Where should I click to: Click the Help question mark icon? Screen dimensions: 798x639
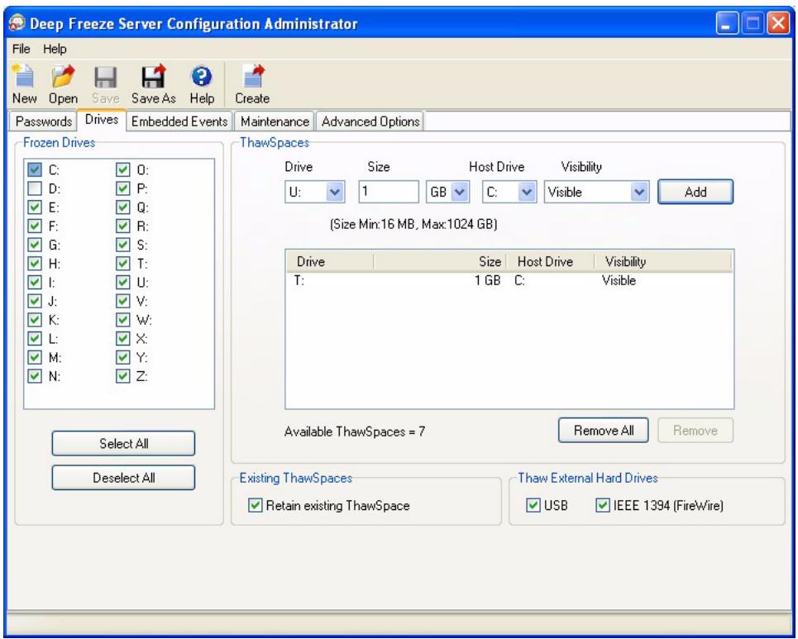point(202,77)
